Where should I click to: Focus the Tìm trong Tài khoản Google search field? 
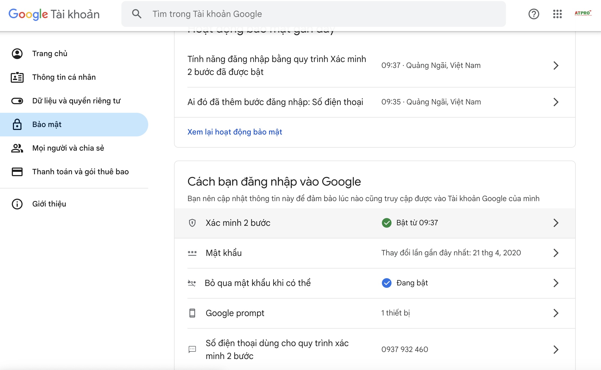click(x=313, y=14)
